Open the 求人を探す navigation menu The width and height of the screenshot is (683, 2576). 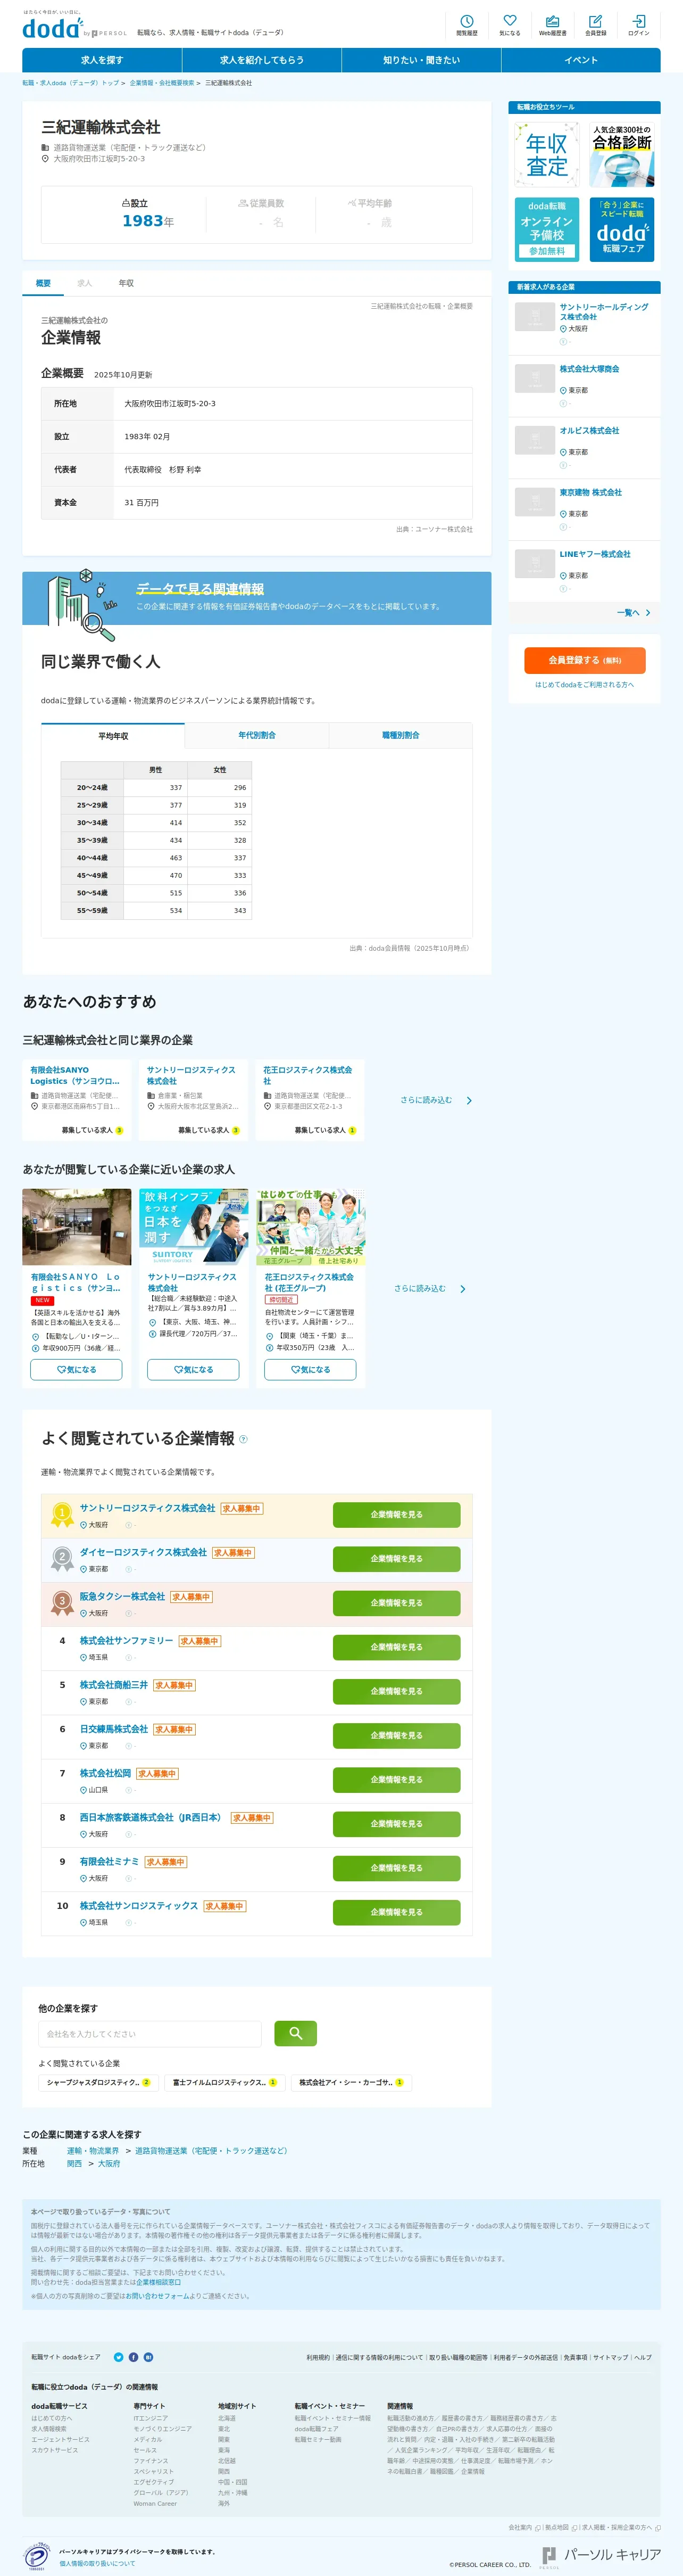point(102,60)
